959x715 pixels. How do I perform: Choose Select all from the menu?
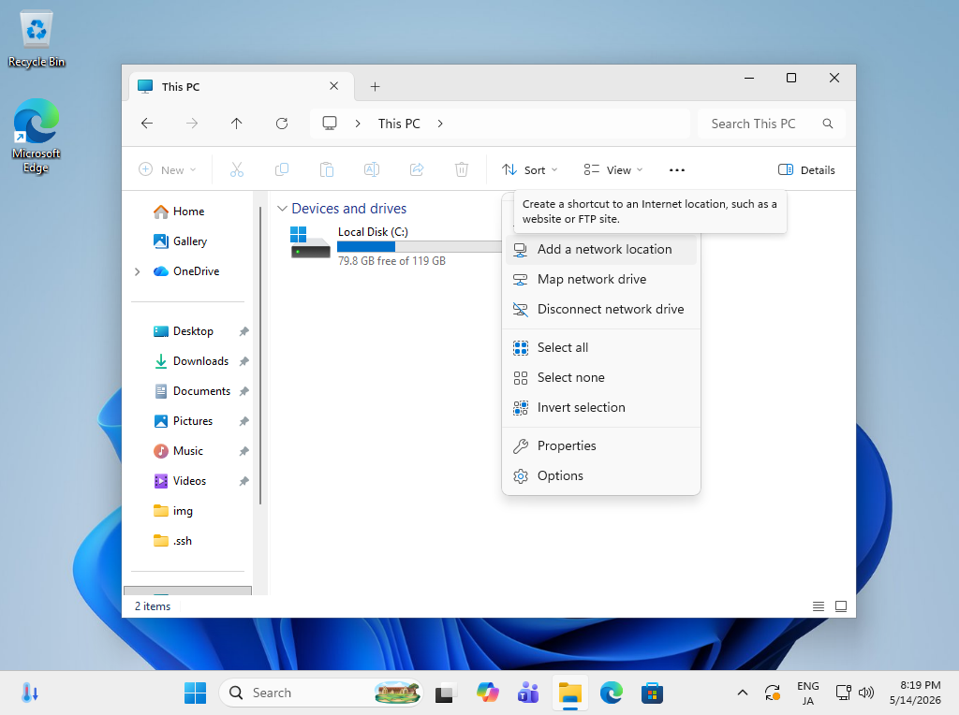click(x=601, y=348)
